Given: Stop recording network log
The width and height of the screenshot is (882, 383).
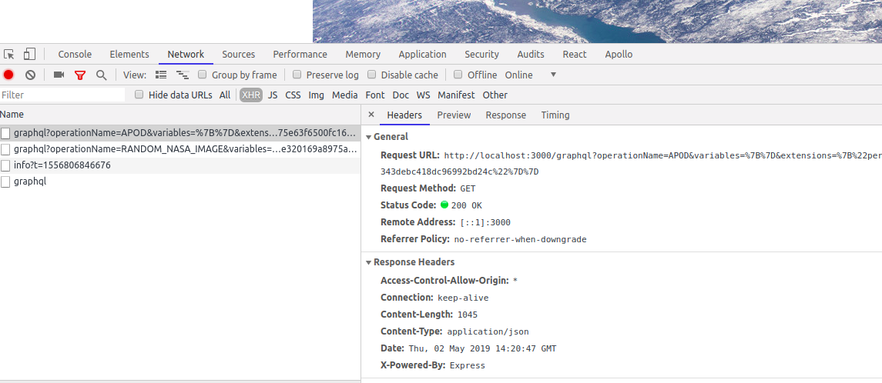Looking at the screenshot, I should pos(8,75).
